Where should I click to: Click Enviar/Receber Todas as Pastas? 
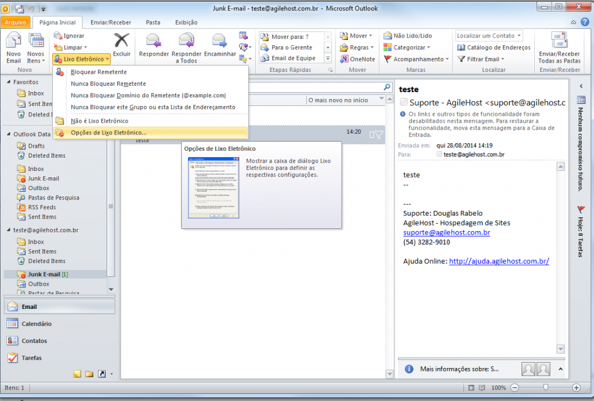click(560, 48)
